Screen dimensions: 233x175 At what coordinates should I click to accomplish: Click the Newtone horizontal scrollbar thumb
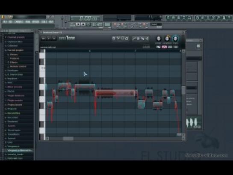point(68,139)
